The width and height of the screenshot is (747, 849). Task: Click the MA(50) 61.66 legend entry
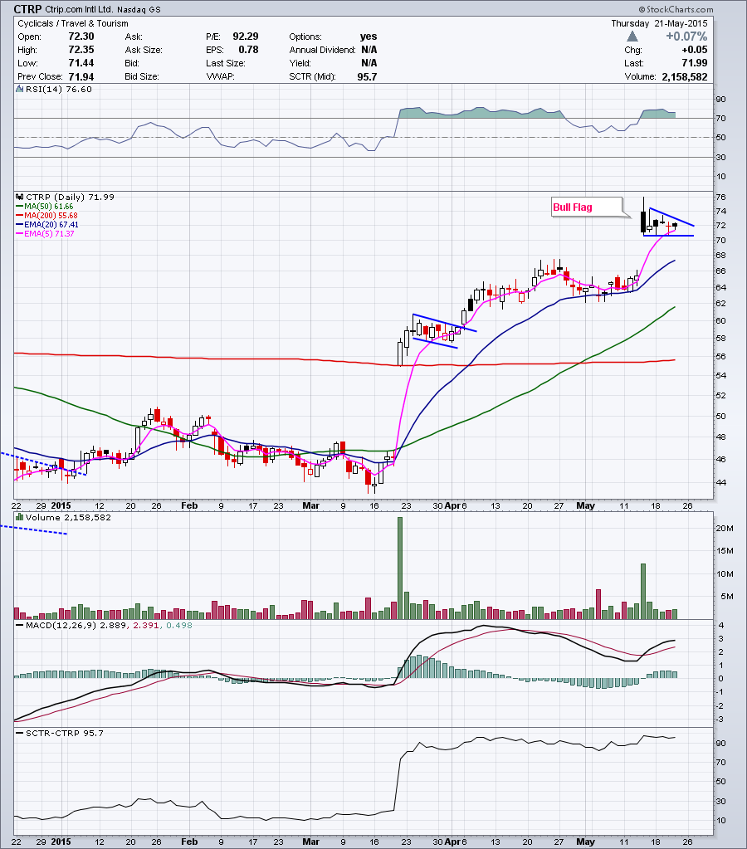click(45, 207)
